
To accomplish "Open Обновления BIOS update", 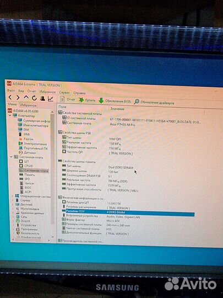I will pos(115,101).
